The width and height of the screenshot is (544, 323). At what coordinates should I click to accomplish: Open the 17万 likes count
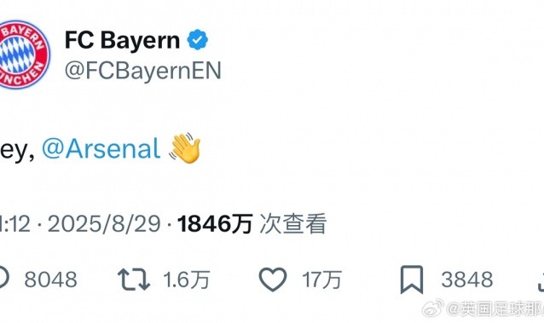(322, 280)
